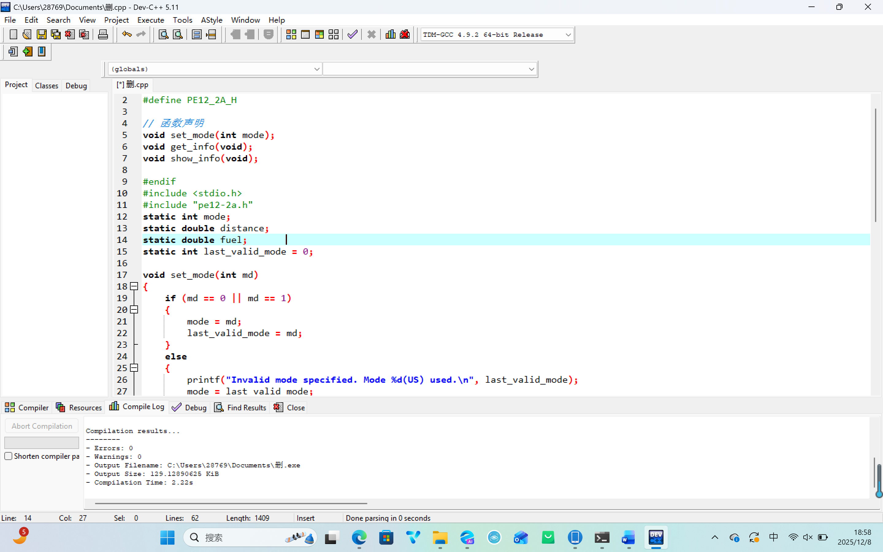Expand the empty members dropdown beside globals

531,69
